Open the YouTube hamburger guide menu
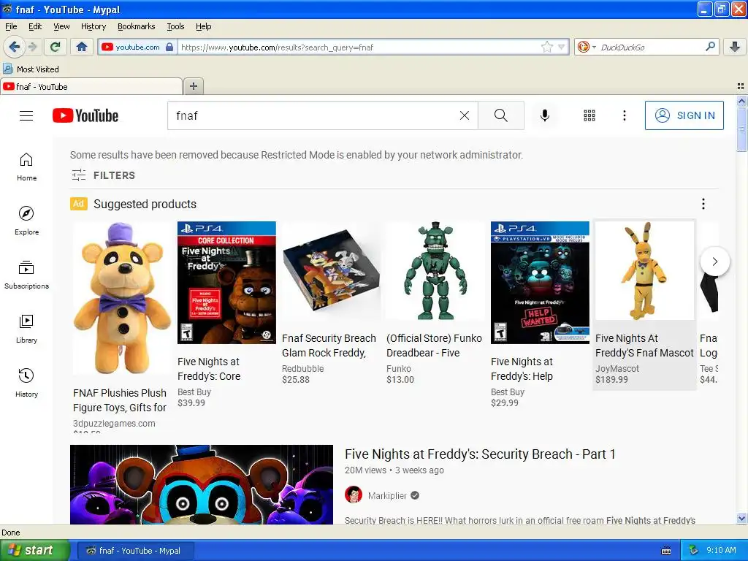The height and width of the screenshot is (561, 748). coord(26,116)
